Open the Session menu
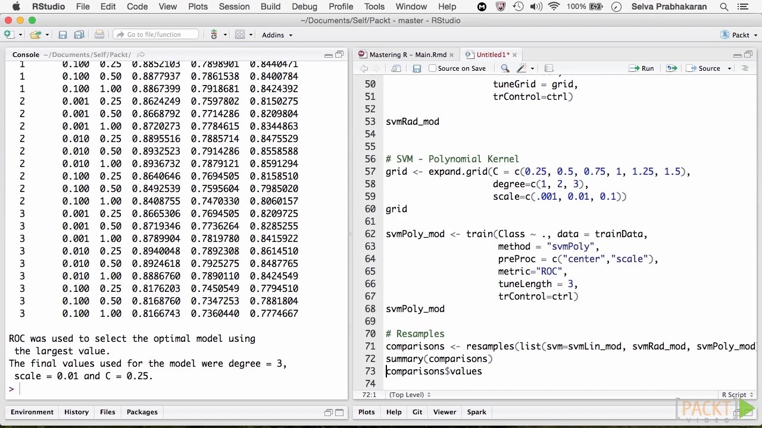Image resolution: width=762 pixels, height=428 pixels. [234, 7]
